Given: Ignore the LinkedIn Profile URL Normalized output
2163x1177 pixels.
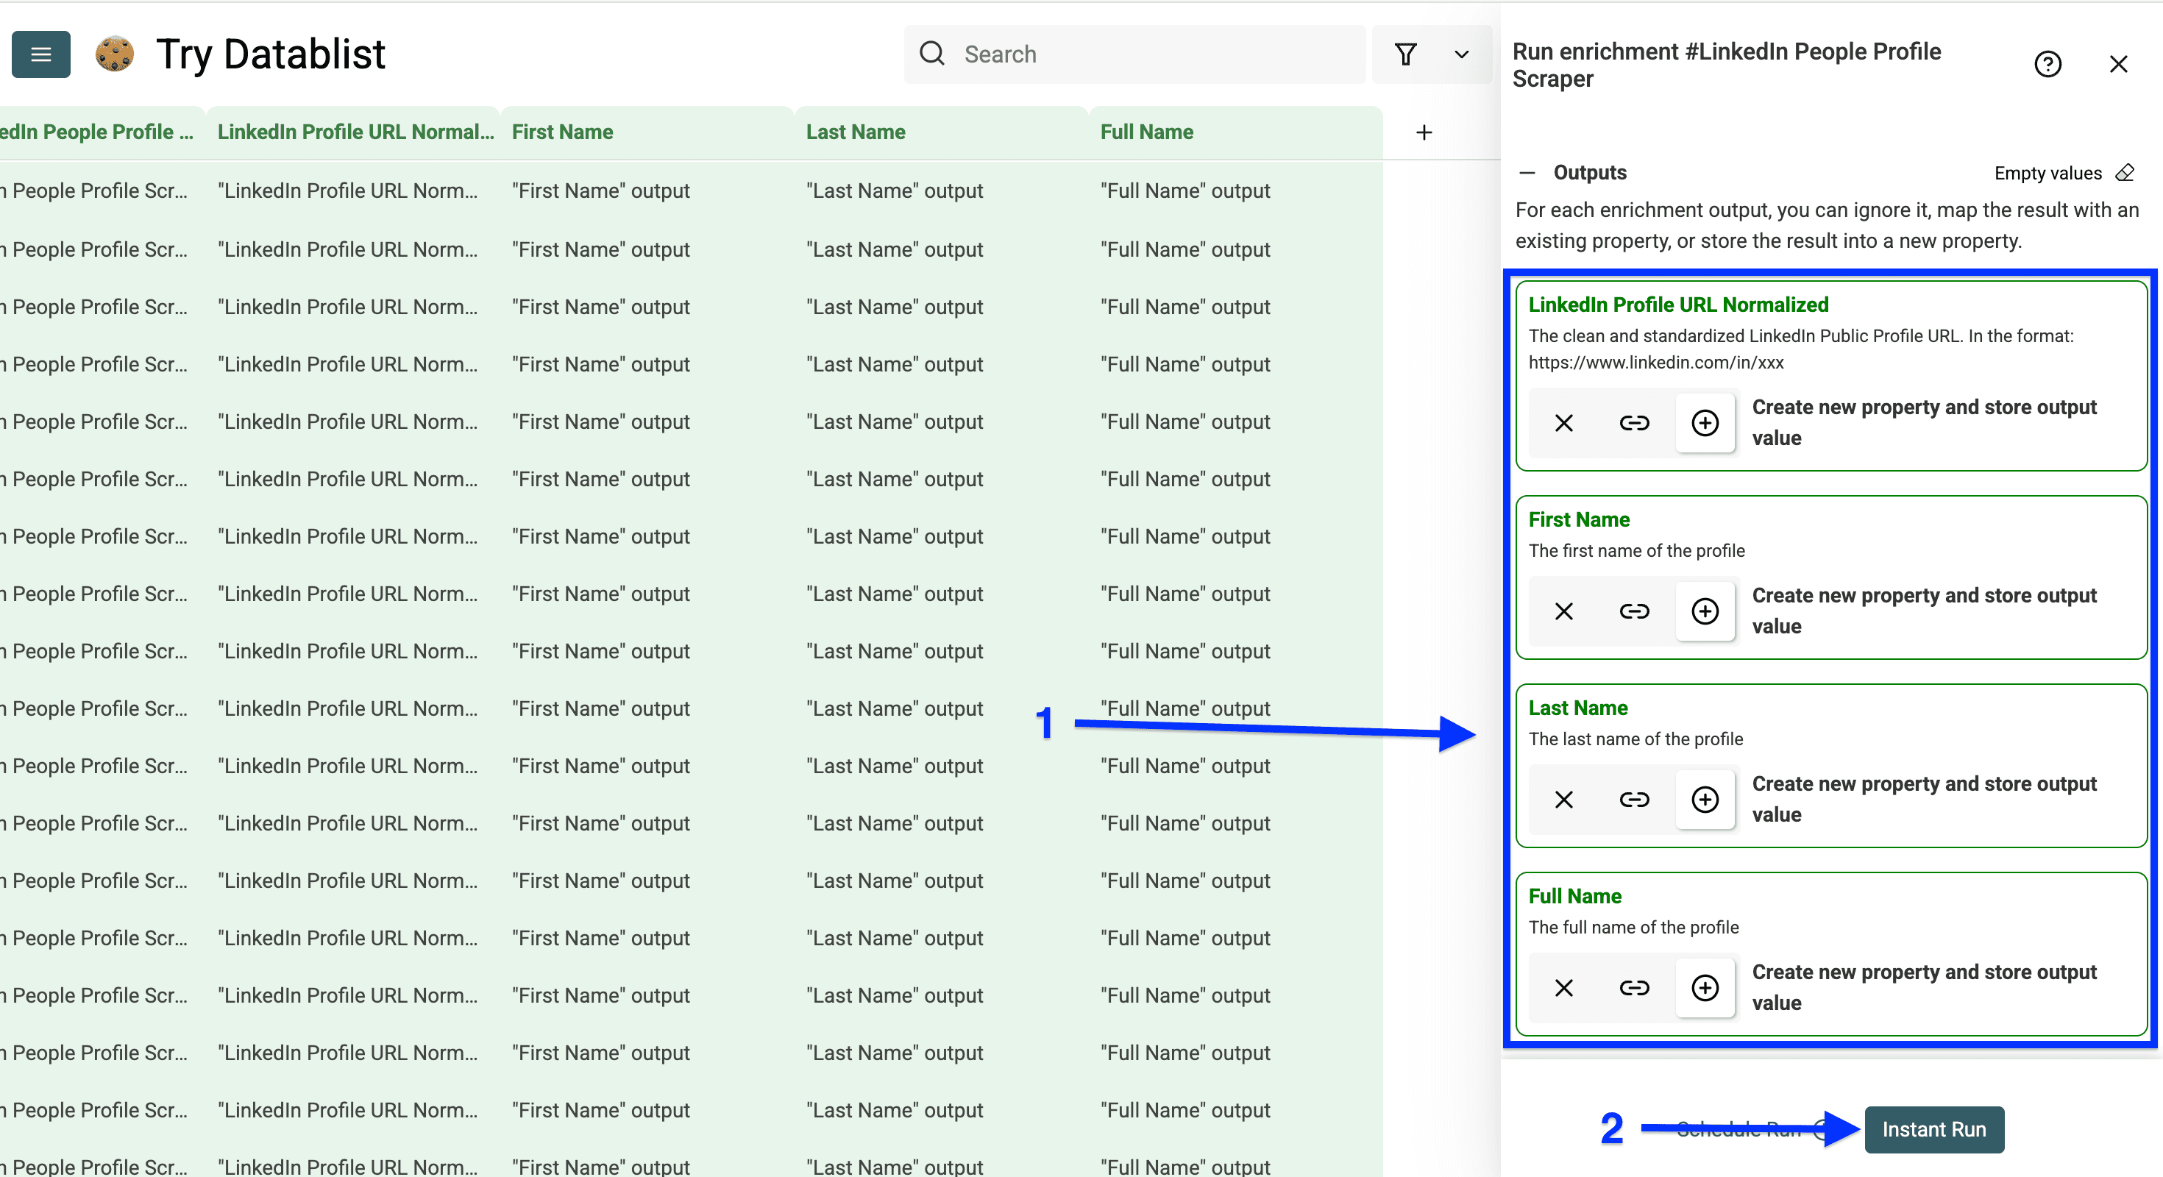Looking at the screenshot, I should point(1563,423).
